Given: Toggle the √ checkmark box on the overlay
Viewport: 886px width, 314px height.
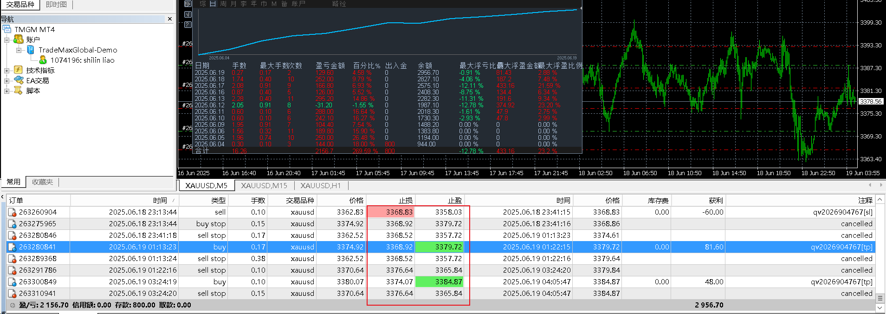Looking at the screenshot, I should pyautogui.click(x=188, y=14).
